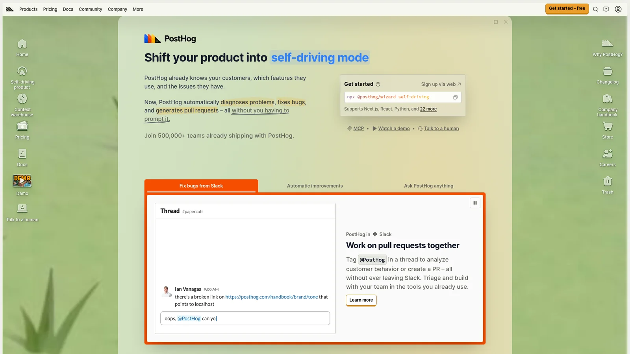Image resolution: width=630 pixels, height=354 pixels.
Task: Click the Learn more button
Action: pyautogui.click(x=361, y=300)
